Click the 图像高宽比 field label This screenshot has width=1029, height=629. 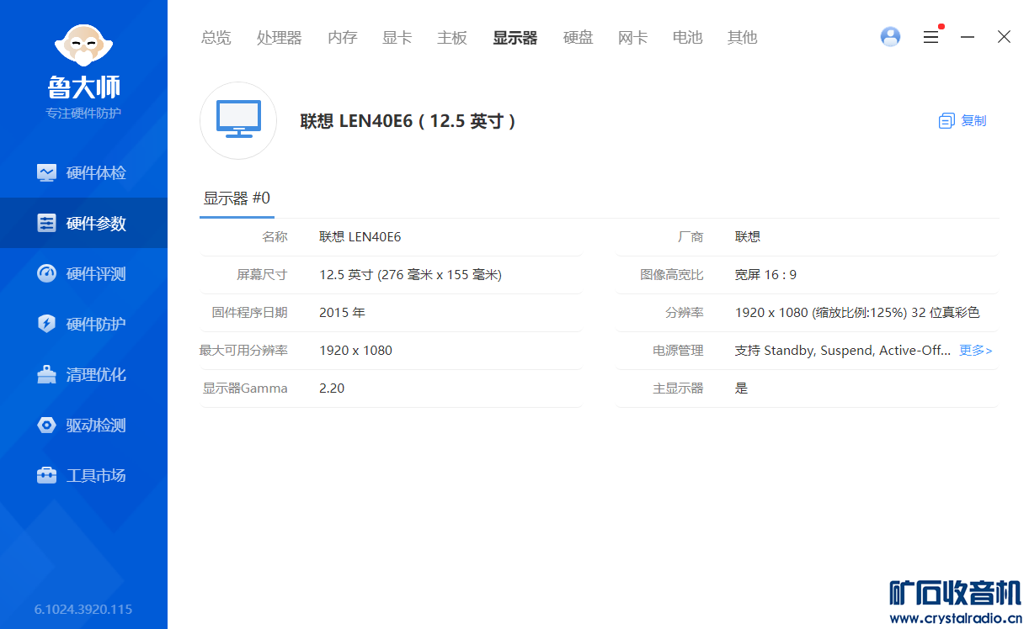coord(672,275)
